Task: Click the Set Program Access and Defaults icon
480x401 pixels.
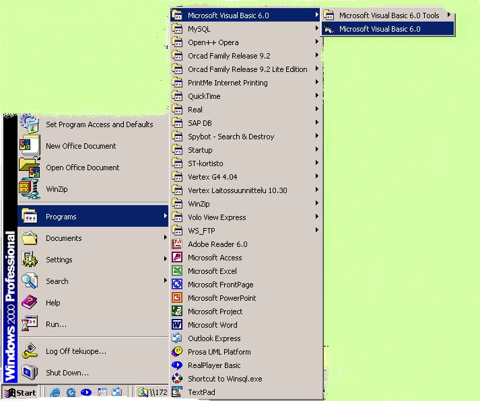Action: [x=30, y=124]
